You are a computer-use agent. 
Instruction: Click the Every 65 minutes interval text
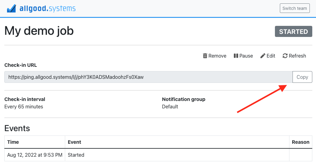pyautogui.click(x=24, y=107)
